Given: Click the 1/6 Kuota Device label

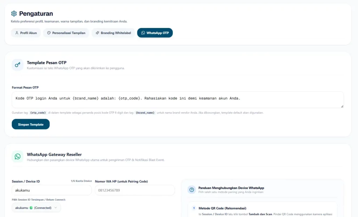Looking at the screenshot, I should 81,181.
